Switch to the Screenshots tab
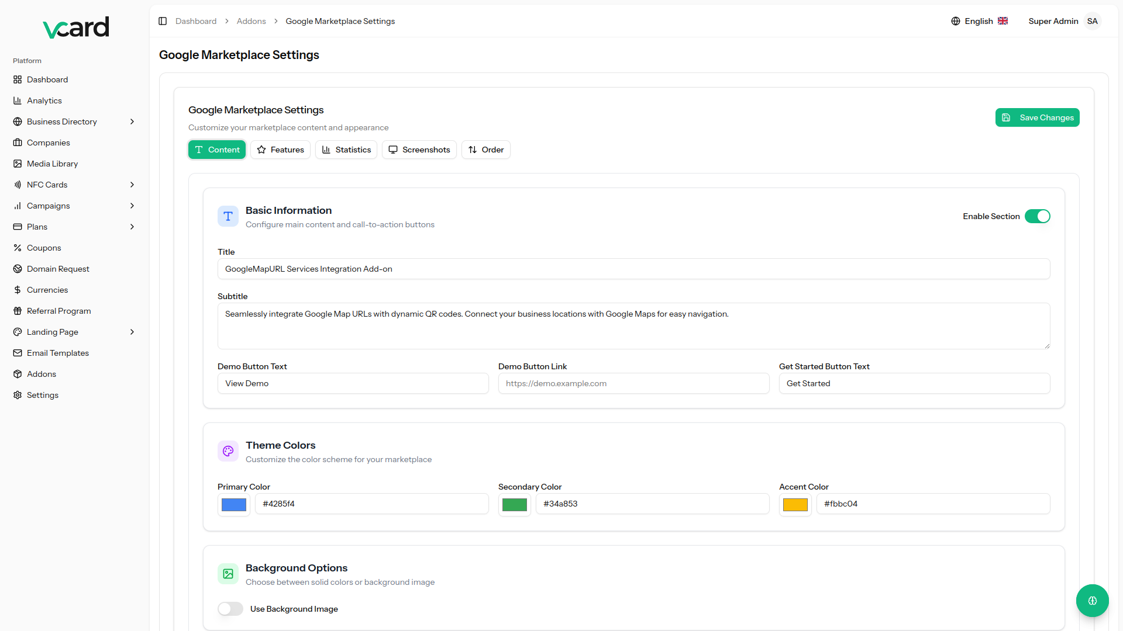The width and height of the screenshot is (1123, 631). 419,150
